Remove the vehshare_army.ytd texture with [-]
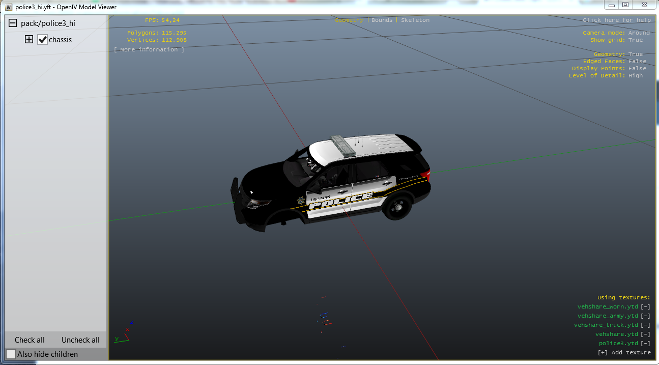 [x=645, y=316]
